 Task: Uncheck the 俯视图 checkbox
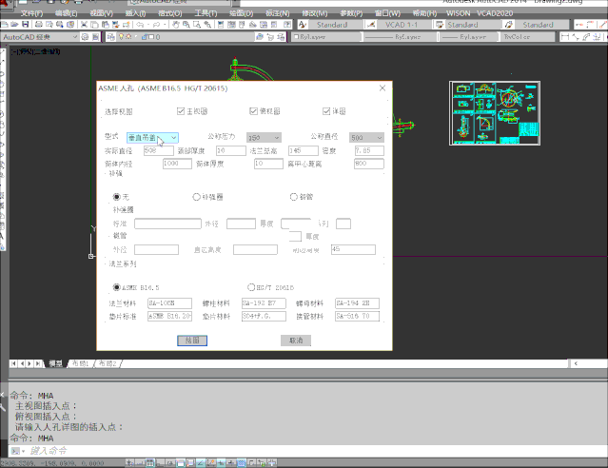(x=253, y=112)
